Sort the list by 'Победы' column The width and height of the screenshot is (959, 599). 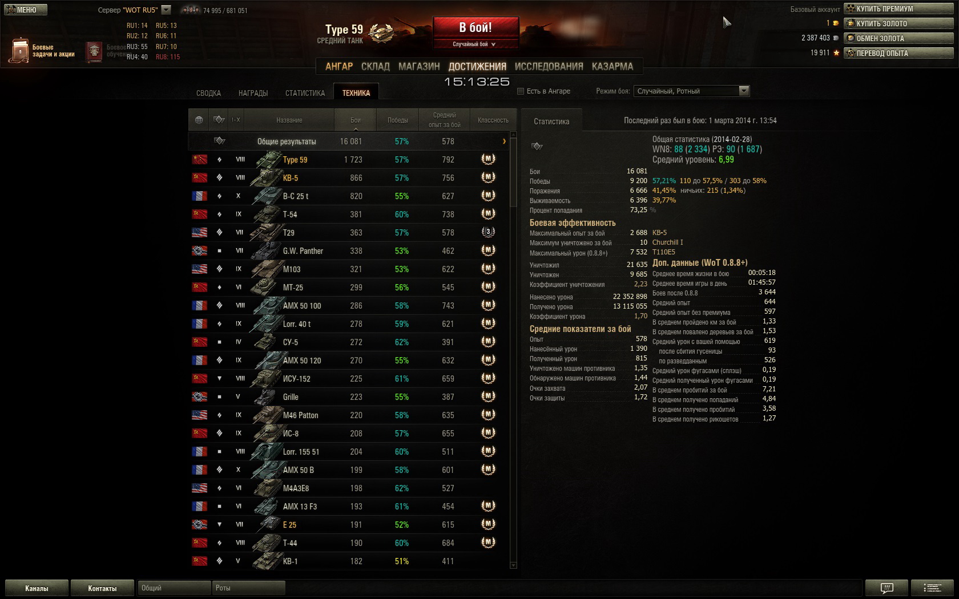pos(397,120)
